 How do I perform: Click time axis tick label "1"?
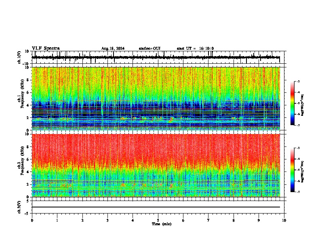(x=57, y=220)
